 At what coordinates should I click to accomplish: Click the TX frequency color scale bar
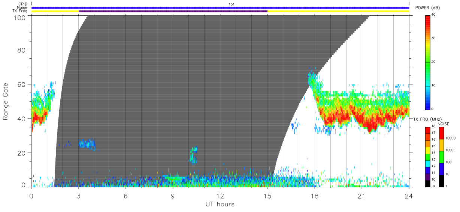coord(428,157)
